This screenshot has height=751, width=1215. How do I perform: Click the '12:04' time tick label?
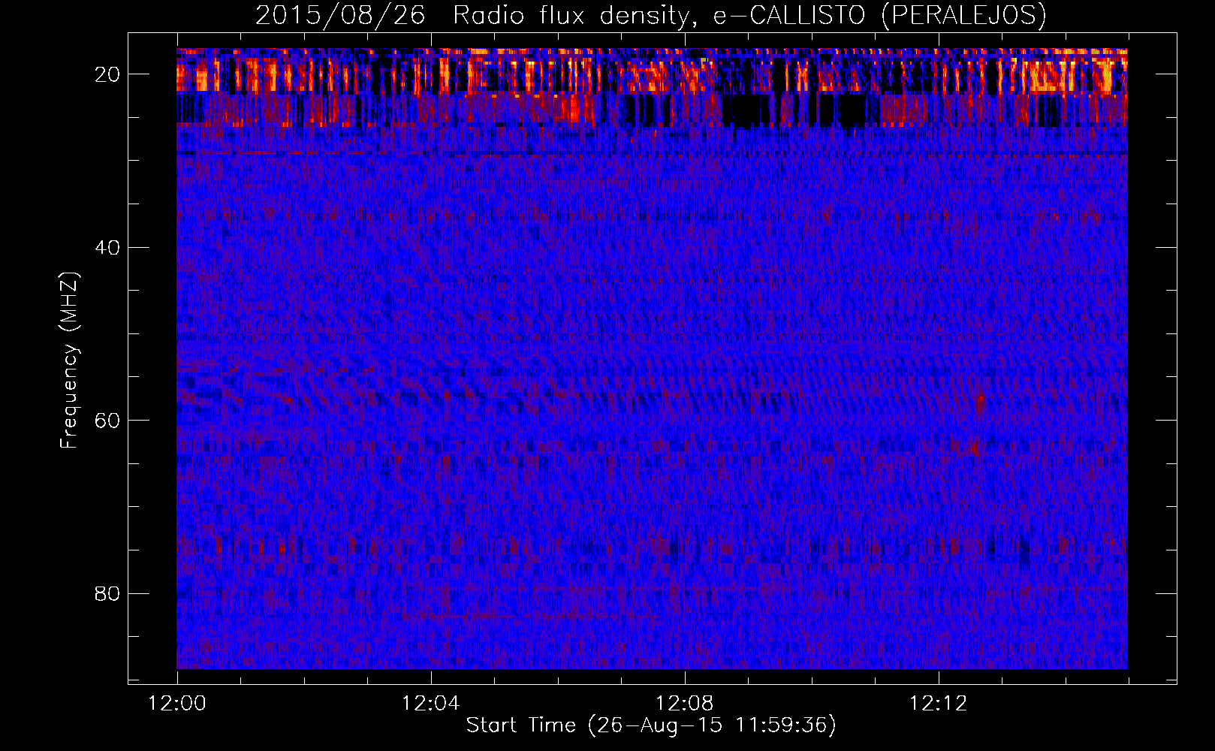pos(430,704)
